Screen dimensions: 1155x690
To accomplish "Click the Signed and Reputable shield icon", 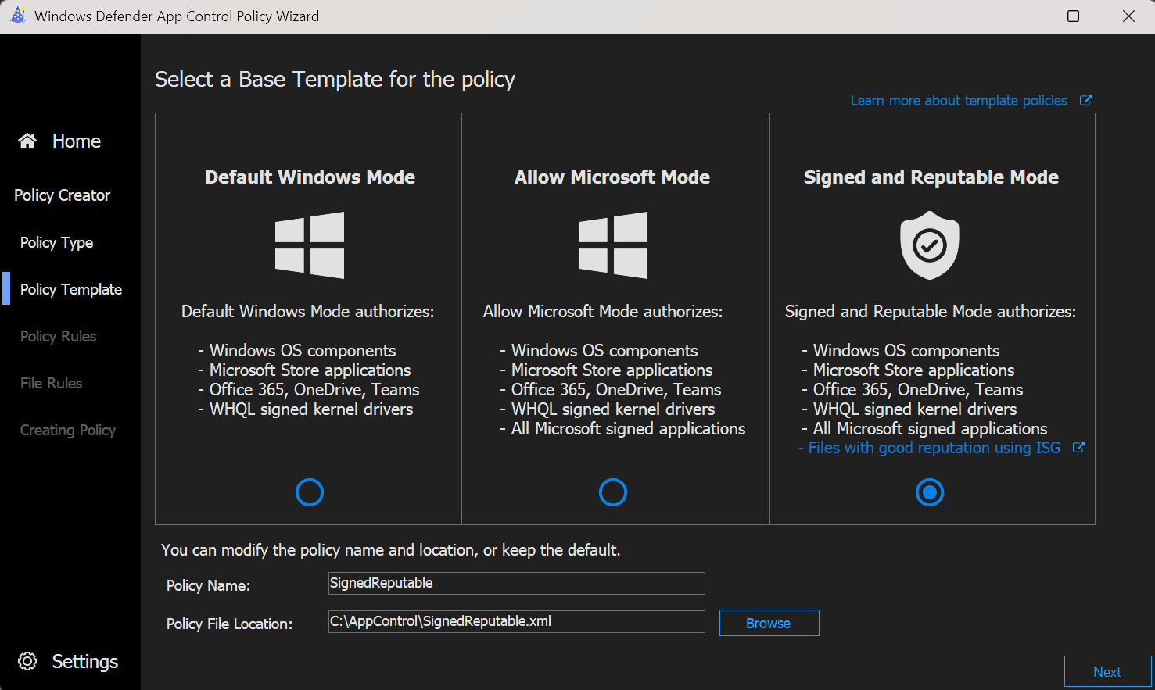I will click(x=929, y=245).
